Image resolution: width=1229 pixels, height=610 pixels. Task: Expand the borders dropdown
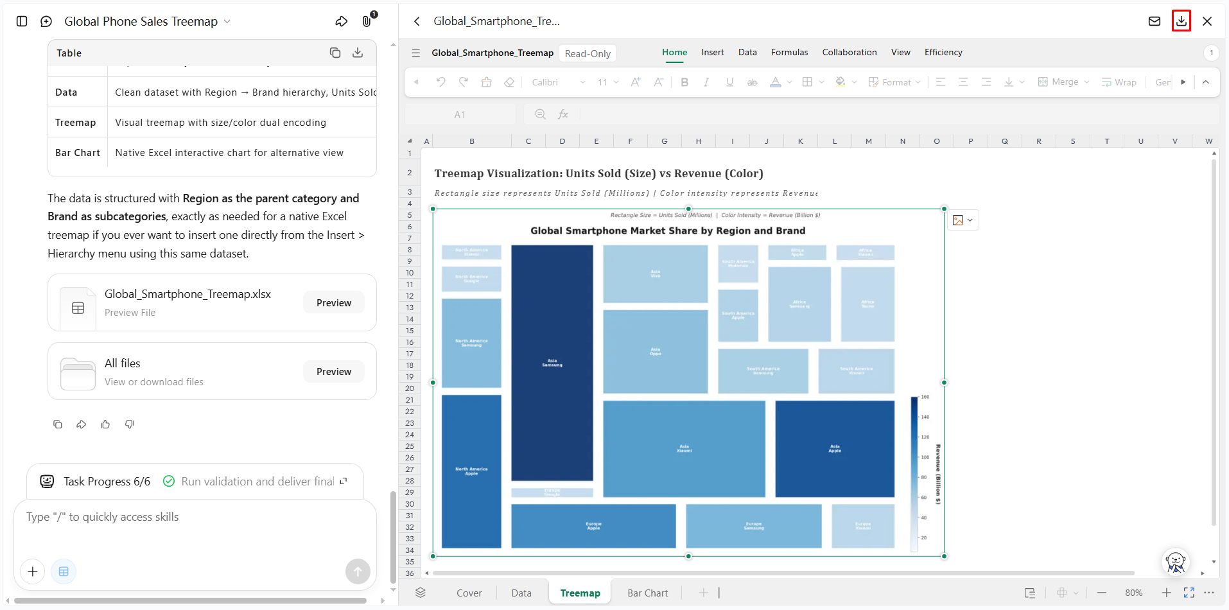coord(822,82)
